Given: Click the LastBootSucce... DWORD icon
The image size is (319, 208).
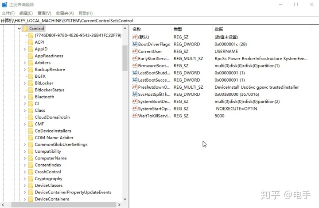Looking at the screenshot, I should coord(135,80).
